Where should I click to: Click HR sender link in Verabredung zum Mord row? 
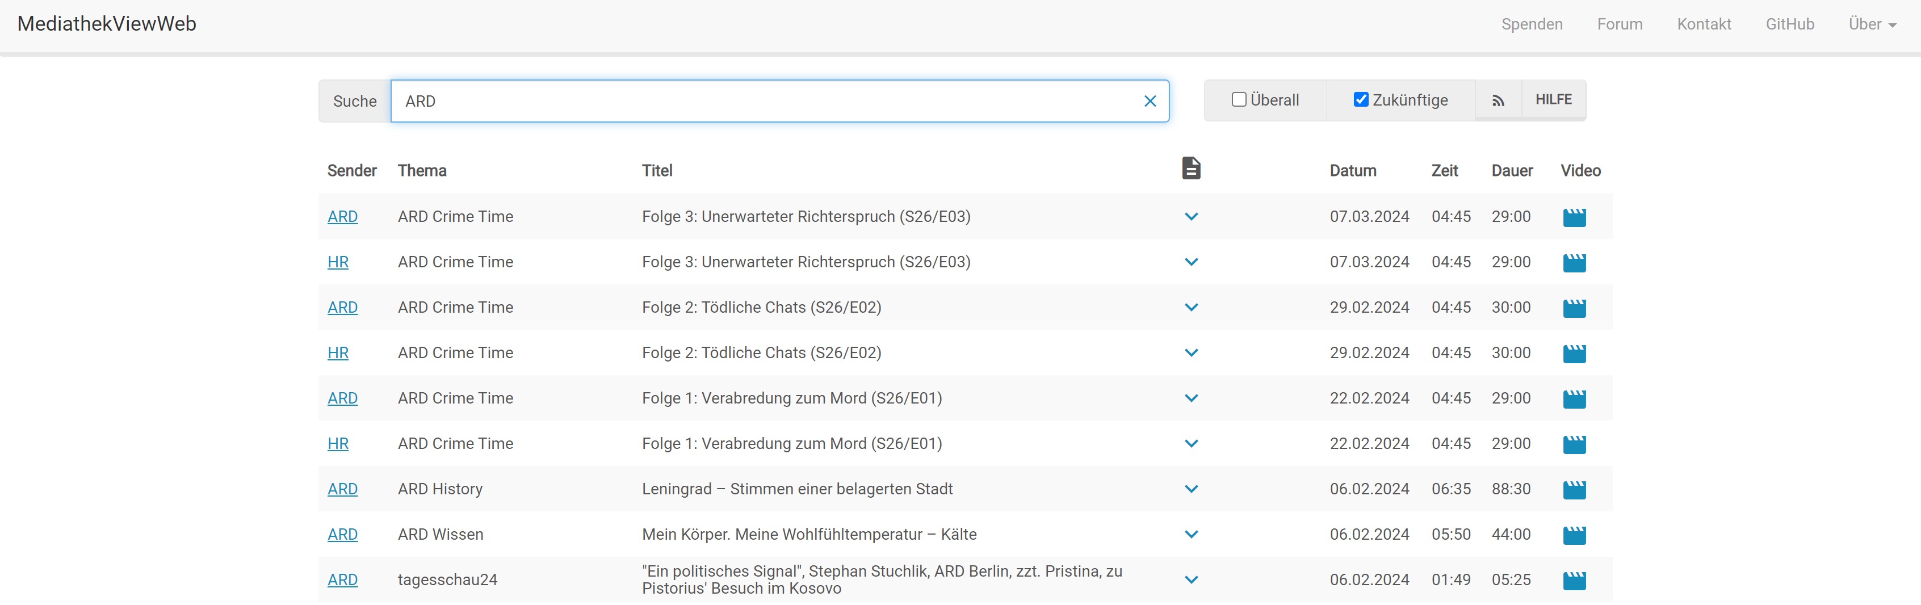[x=338, y=444]
